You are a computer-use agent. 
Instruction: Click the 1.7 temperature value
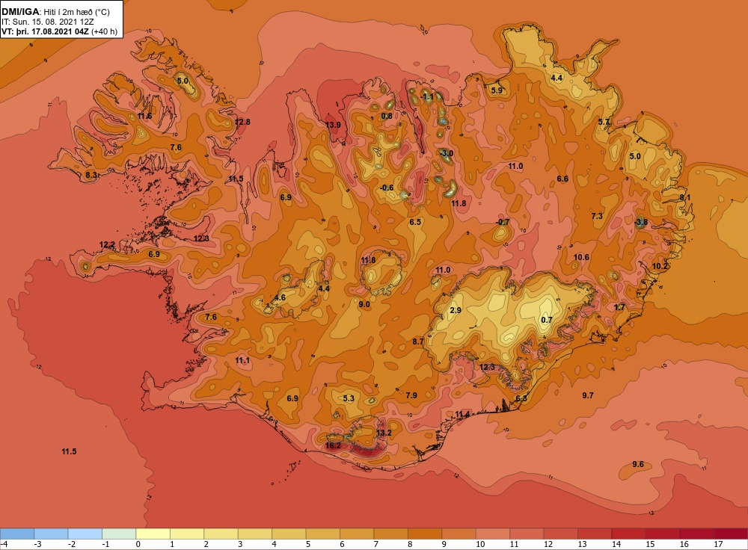point(619,307)
